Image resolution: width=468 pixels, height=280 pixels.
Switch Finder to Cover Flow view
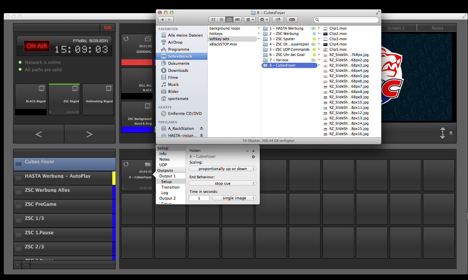(x=238, y=20)
